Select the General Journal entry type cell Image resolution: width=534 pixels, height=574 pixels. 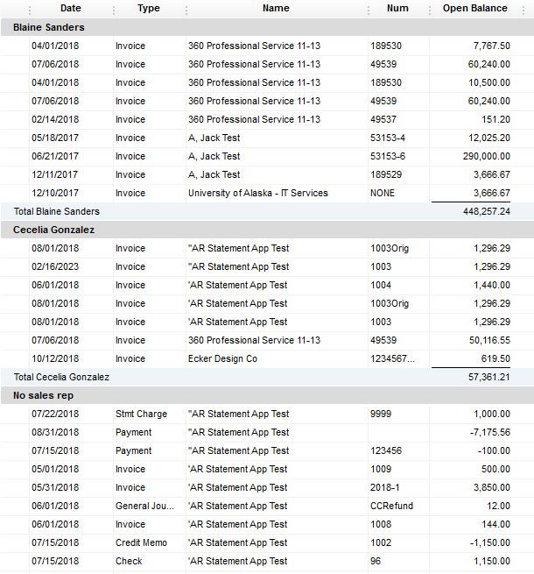144,506
